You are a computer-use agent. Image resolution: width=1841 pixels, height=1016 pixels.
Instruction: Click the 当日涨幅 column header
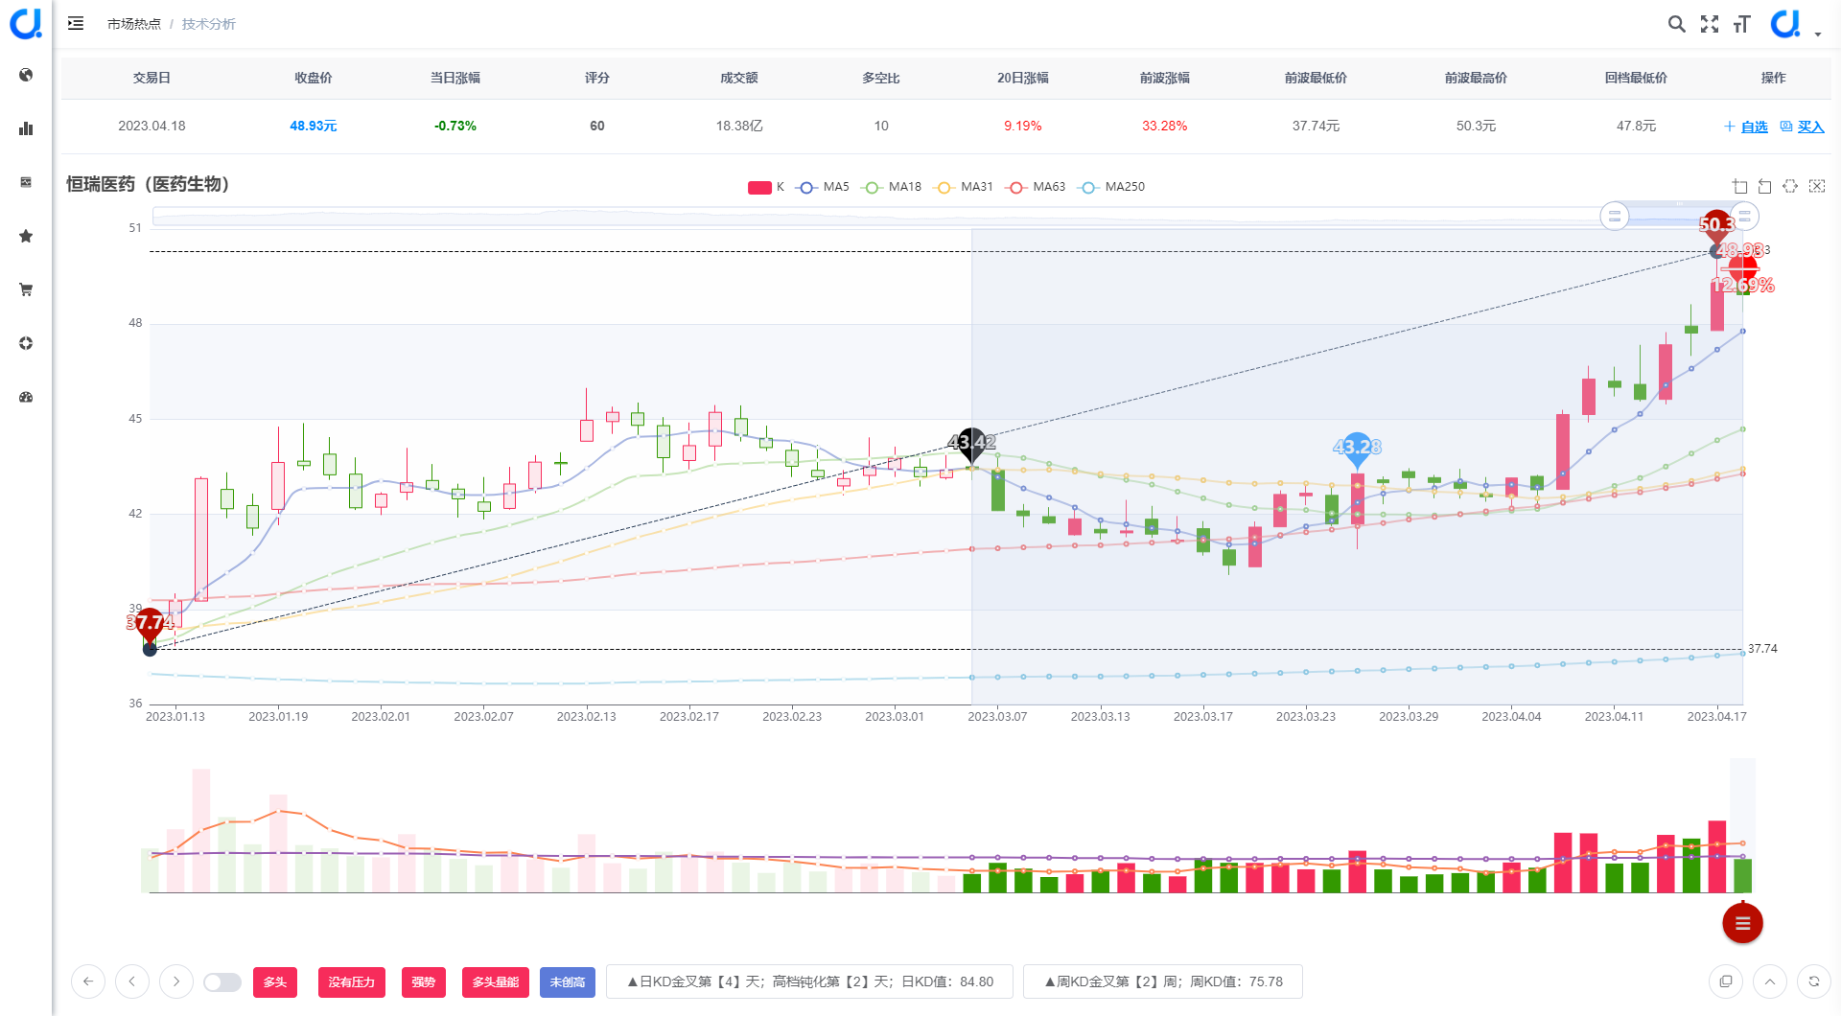click(x=455, y=78)
